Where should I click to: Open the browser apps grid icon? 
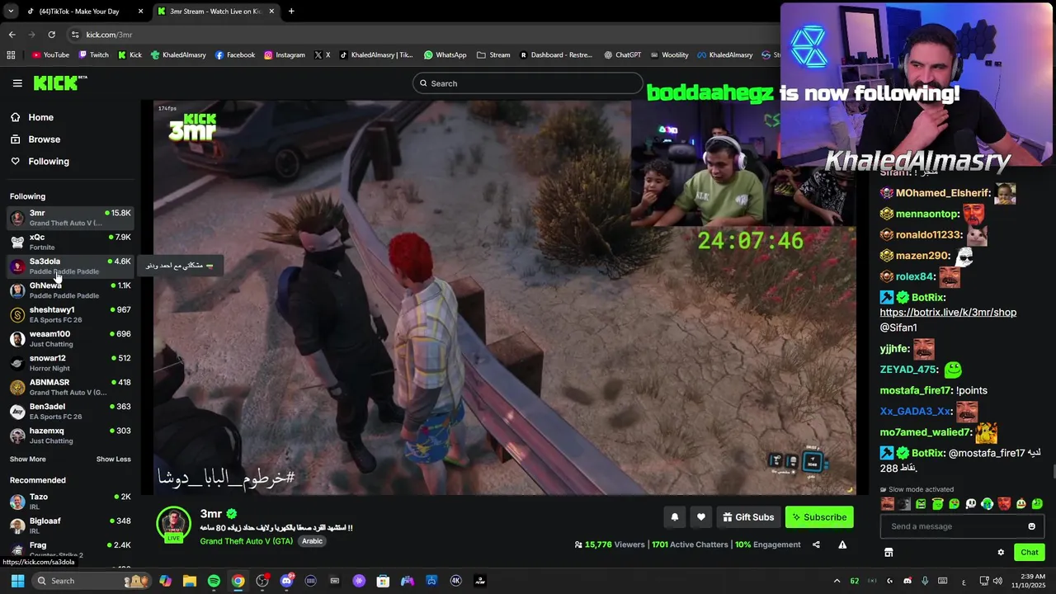tap(11, 55)
